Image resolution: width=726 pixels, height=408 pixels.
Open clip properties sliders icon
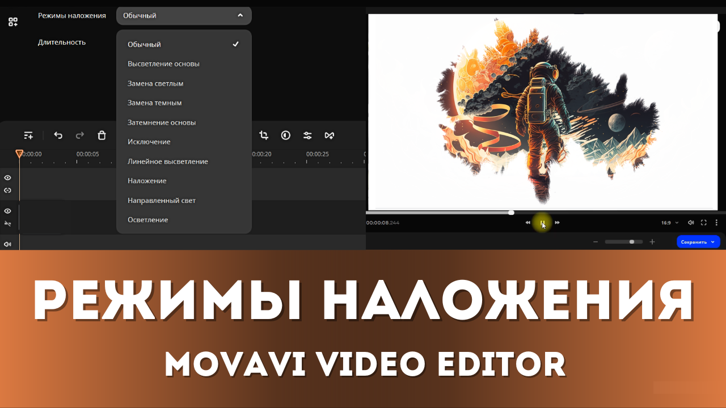tap(307, 135)
